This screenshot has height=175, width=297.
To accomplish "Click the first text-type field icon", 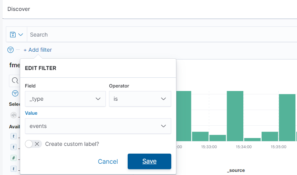I will (x=14, y=136).
